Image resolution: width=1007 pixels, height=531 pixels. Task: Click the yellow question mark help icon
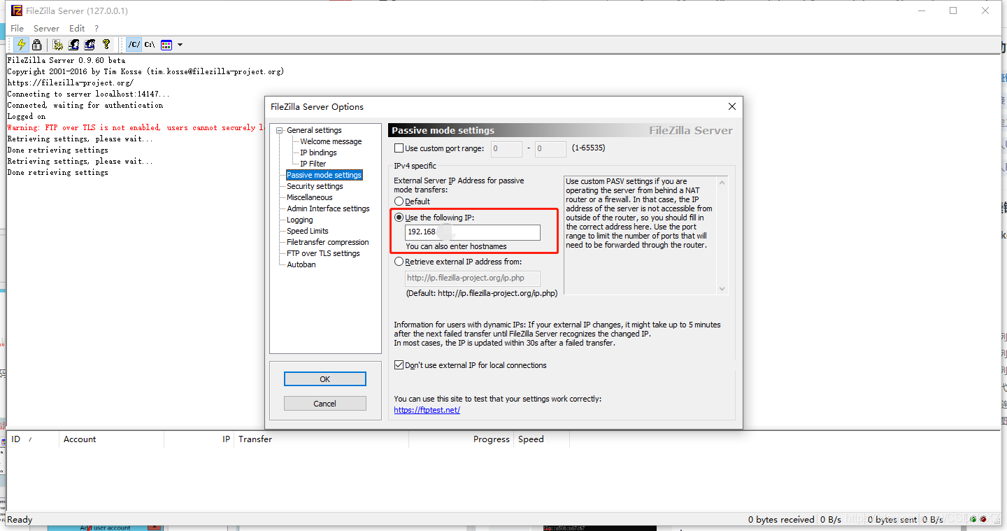(x=106, y=45)
